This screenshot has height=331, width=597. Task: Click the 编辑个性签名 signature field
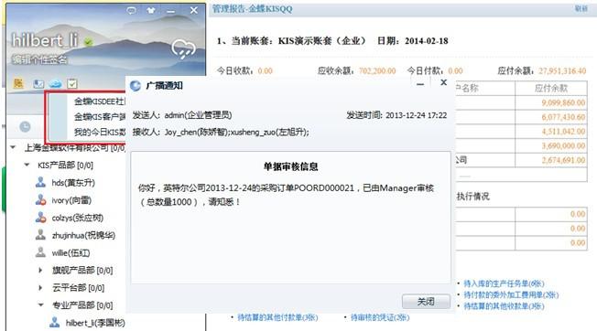tap(39, 59)
